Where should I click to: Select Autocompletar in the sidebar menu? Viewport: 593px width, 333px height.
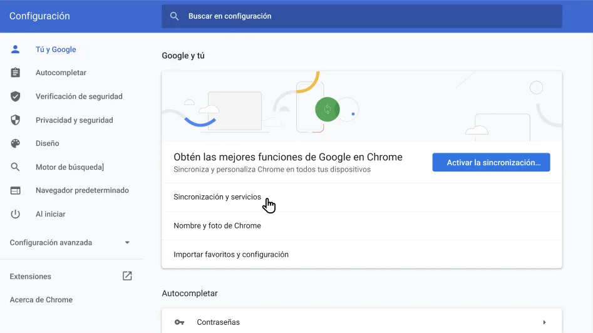(61, 73)
